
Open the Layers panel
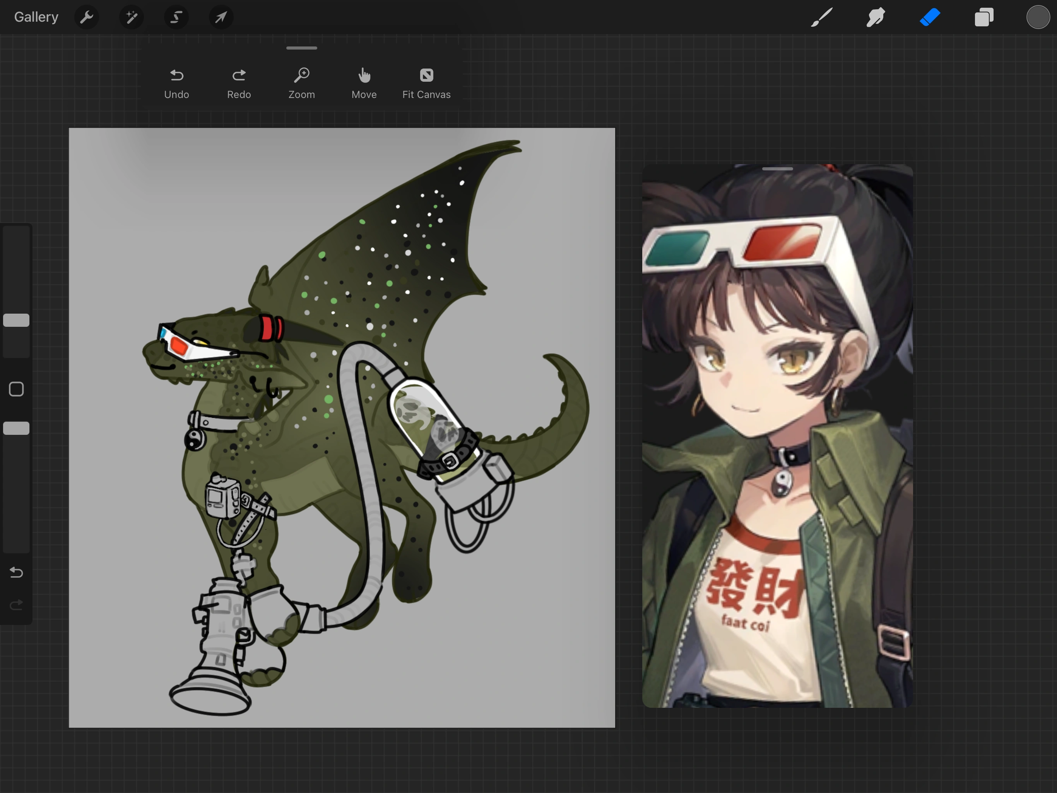coord(983,17)
